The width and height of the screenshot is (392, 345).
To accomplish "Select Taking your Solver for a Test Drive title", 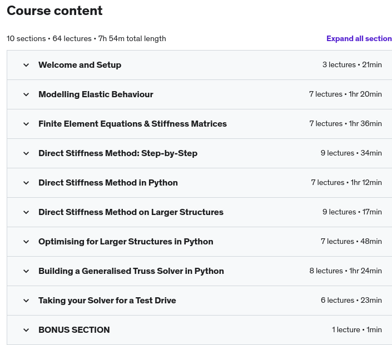I will point(107,301).
